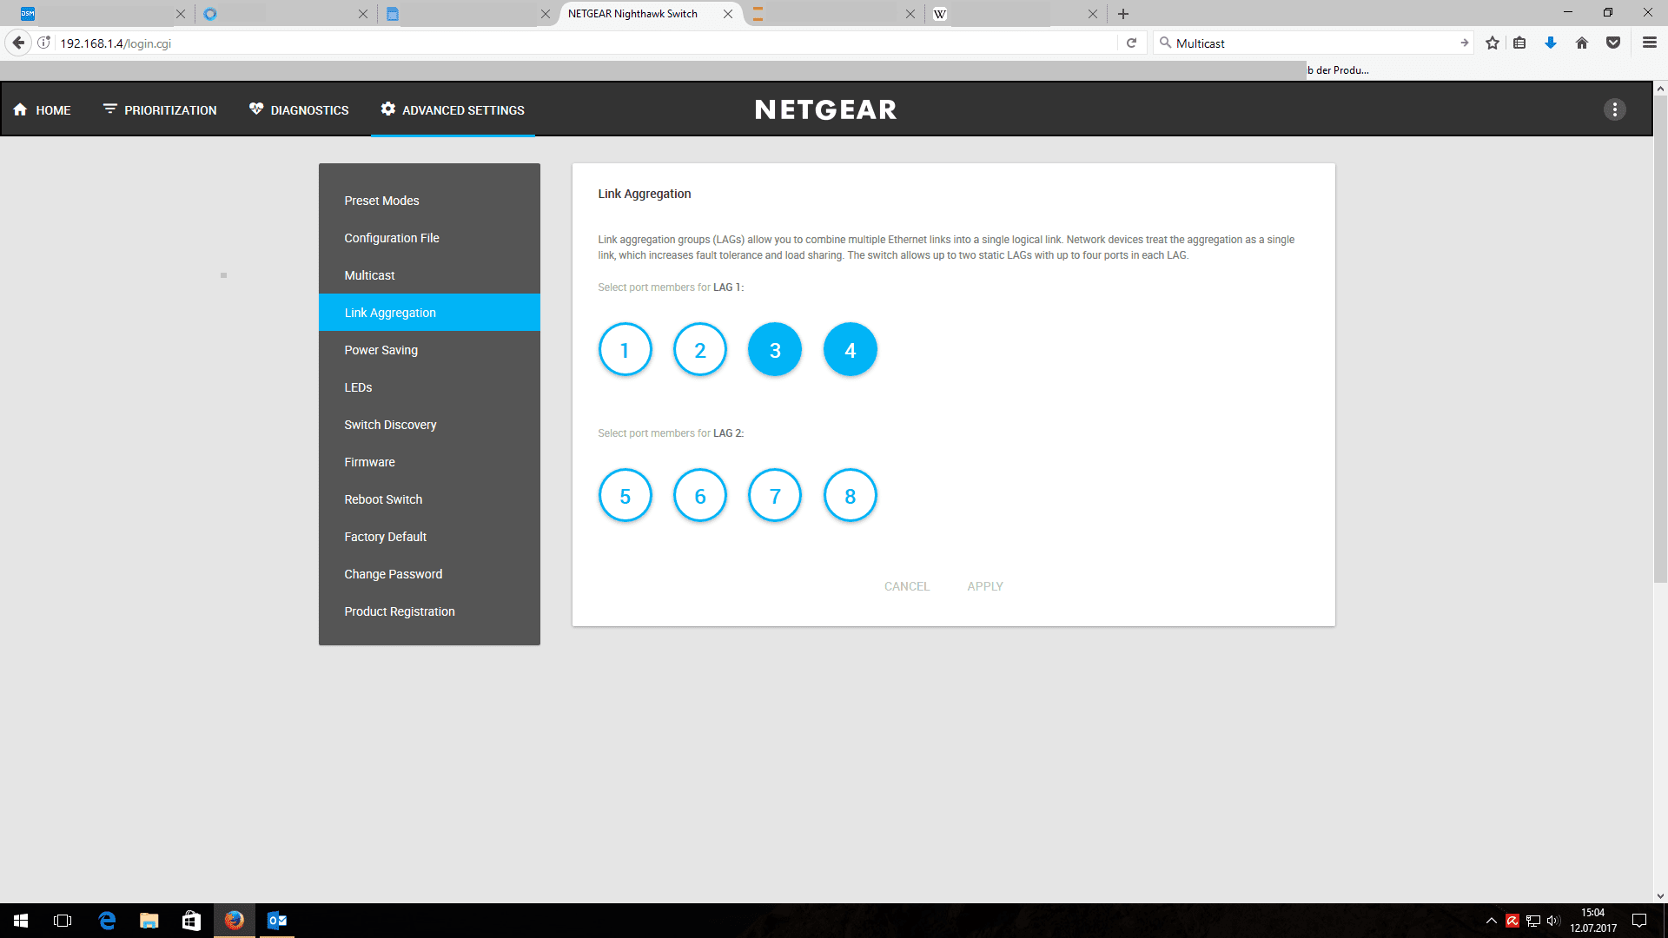Click the Firefox taskbar icon
Viewport: 1668px width, 938px height.
pos(235,921)
